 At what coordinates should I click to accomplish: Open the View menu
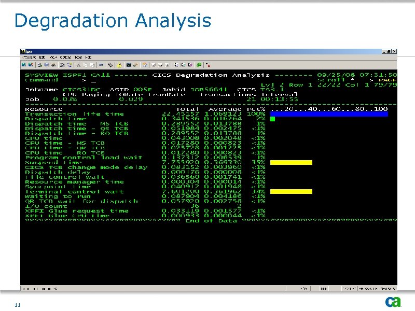[53, 57]
